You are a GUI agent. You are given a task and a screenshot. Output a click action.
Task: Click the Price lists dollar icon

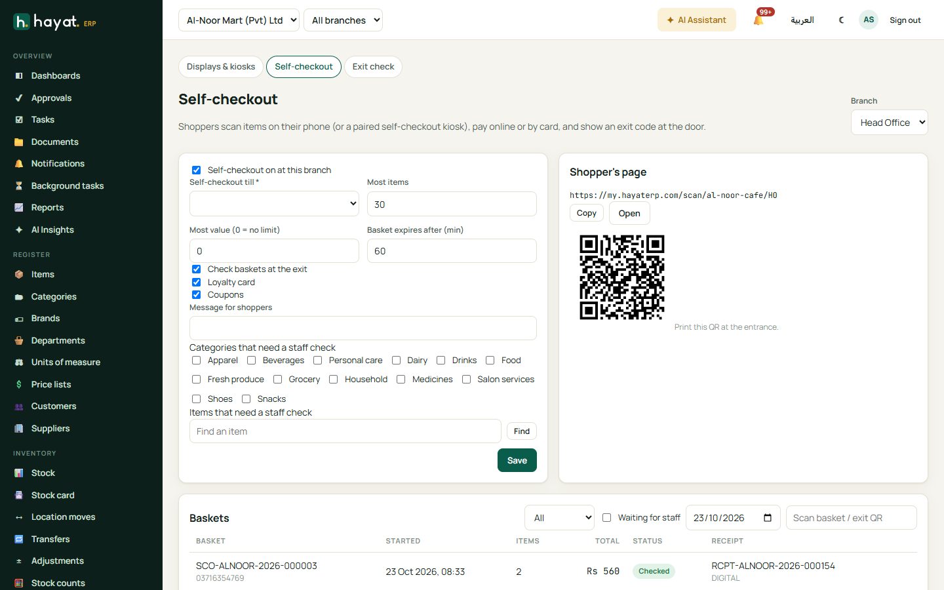tap(19, 385)
